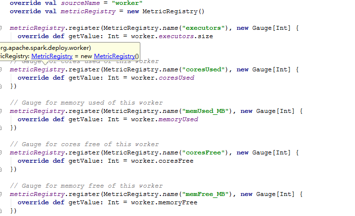Collapse the fold marker beside the "memFree_MB" register line

point(0,194)
